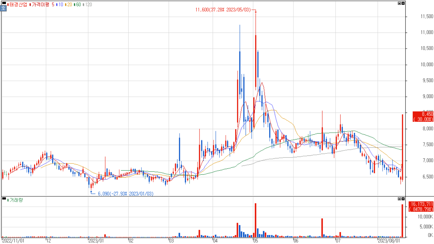The width and height of the screenshot is (434, 244).
Task: Select the red 5-day moving average legend
Action: click(53, 5)
